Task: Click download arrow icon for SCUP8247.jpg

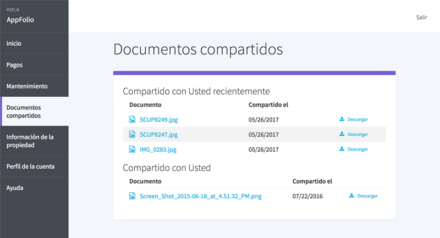Action: [x=342, y=134]
